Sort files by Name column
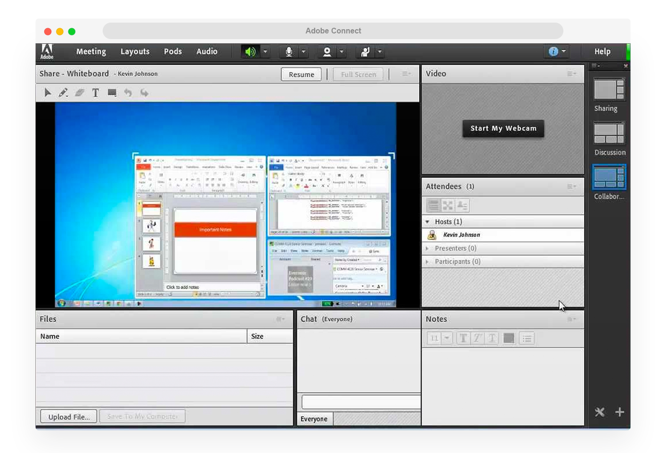Screen dimensions: 667x453 coord(141,336)
